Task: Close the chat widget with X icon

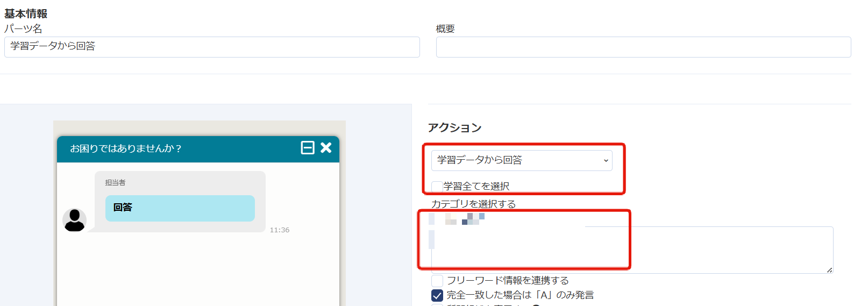Action: pos(326,148)
